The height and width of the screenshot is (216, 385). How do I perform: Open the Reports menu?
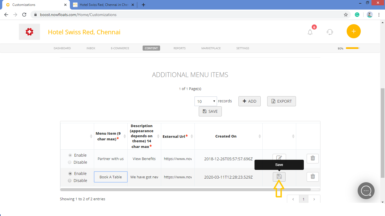(x=180, y=48)
